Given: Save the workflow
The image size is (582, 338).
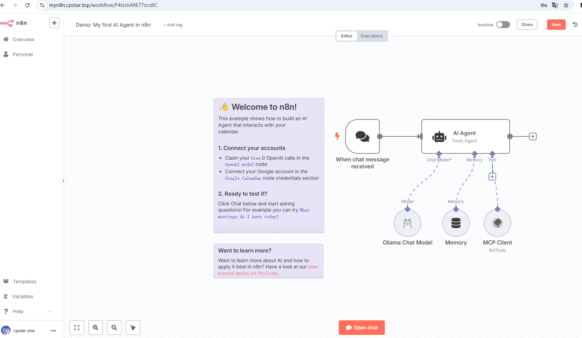Looking at the screenshot, I should tap(556, 25).
